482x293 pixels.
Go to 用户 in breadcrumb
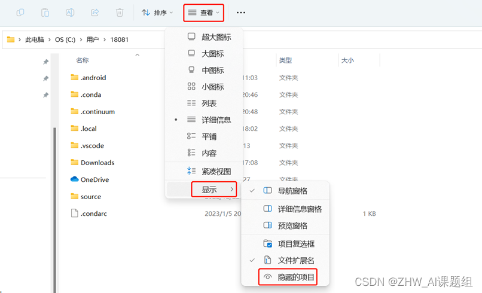click(x=93, y=39)
